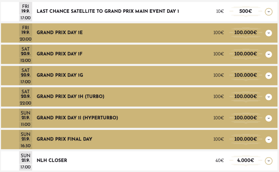Expand the Grand Prix Day 1G chevron
Viewport: 279px width, 172px height.
click(269, 75)
